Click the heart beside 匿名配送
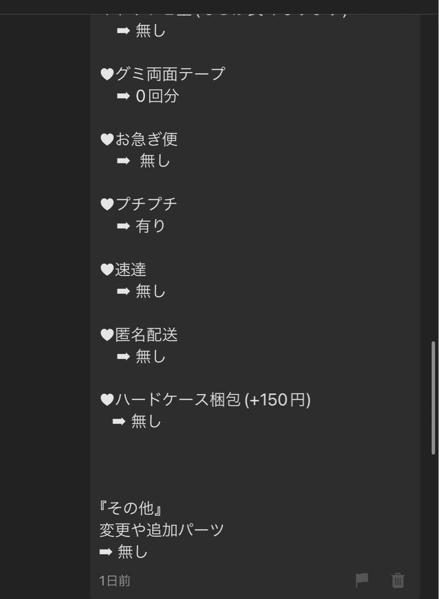 point(108,335)
